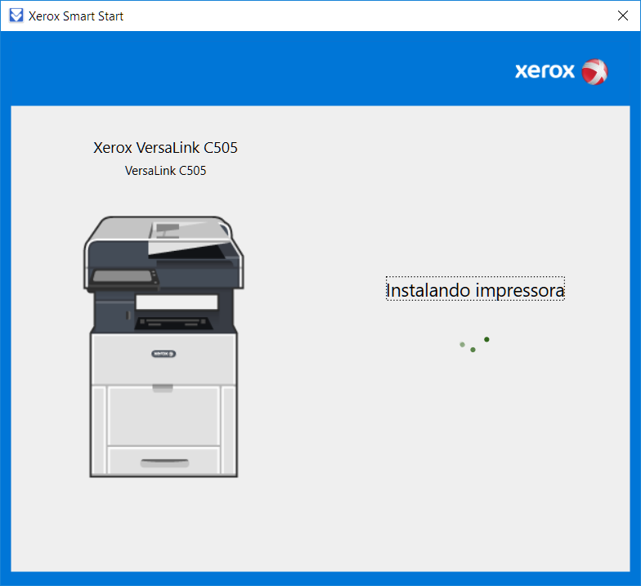The image size is (641, 586).
Task: Click the red Xerox sphere logo
Action: coord(594,72)
